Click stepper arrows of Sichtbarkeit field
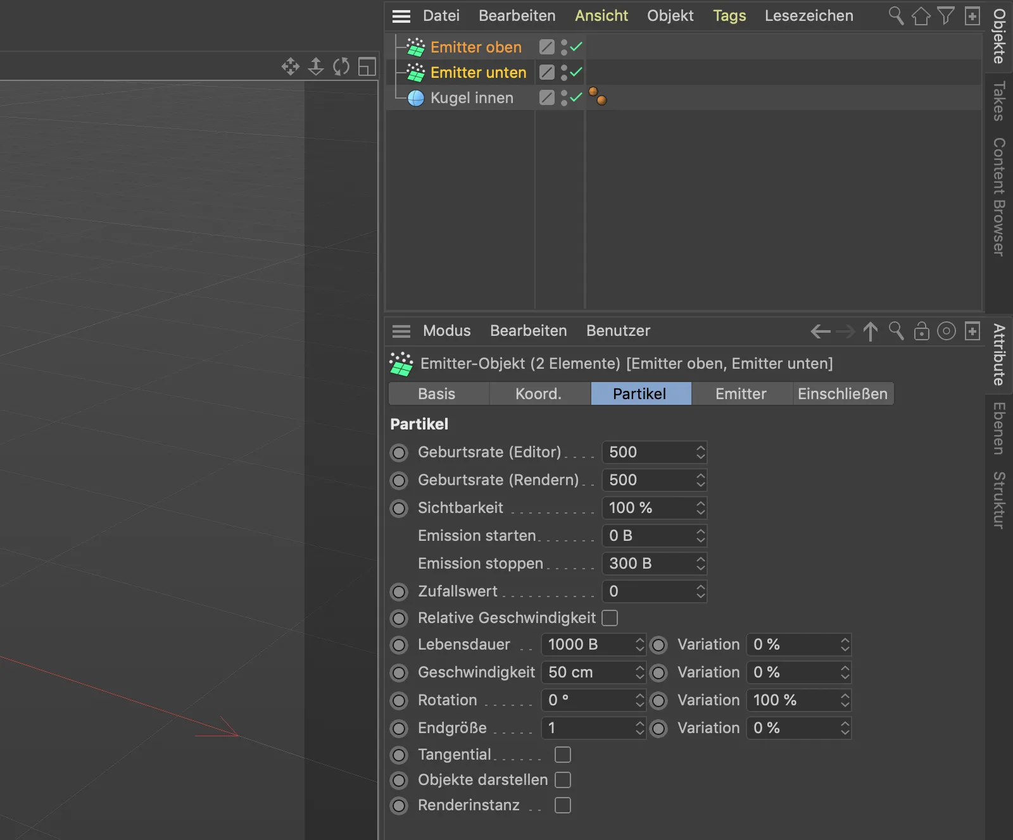The width and height of the screenshot is (1013, 840). coord(700,508)
